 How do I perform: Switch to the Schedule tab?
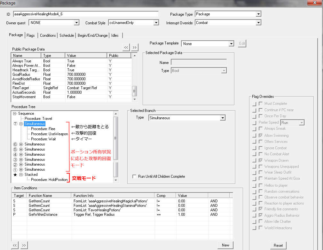tap(67, 35)
